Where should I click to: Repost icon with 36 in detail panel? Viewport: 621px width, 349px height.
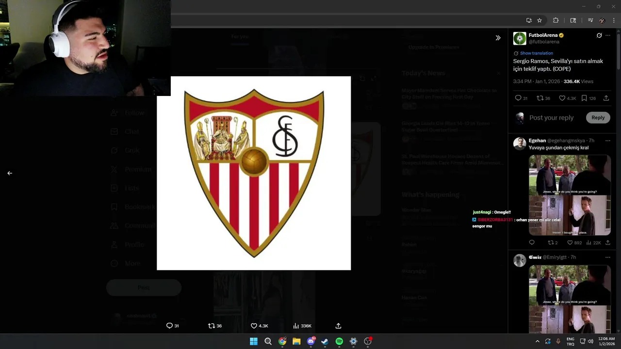coord(543,98)
